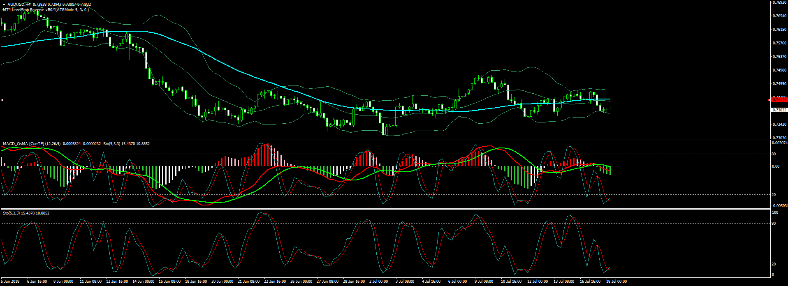Click the white square handle on red line

click(x=769, y=100)
